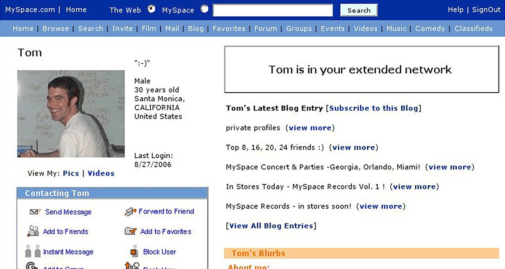Screen dimensions: 505x269
Task: Click Tom's profile photo
Action: click(71, 113)
